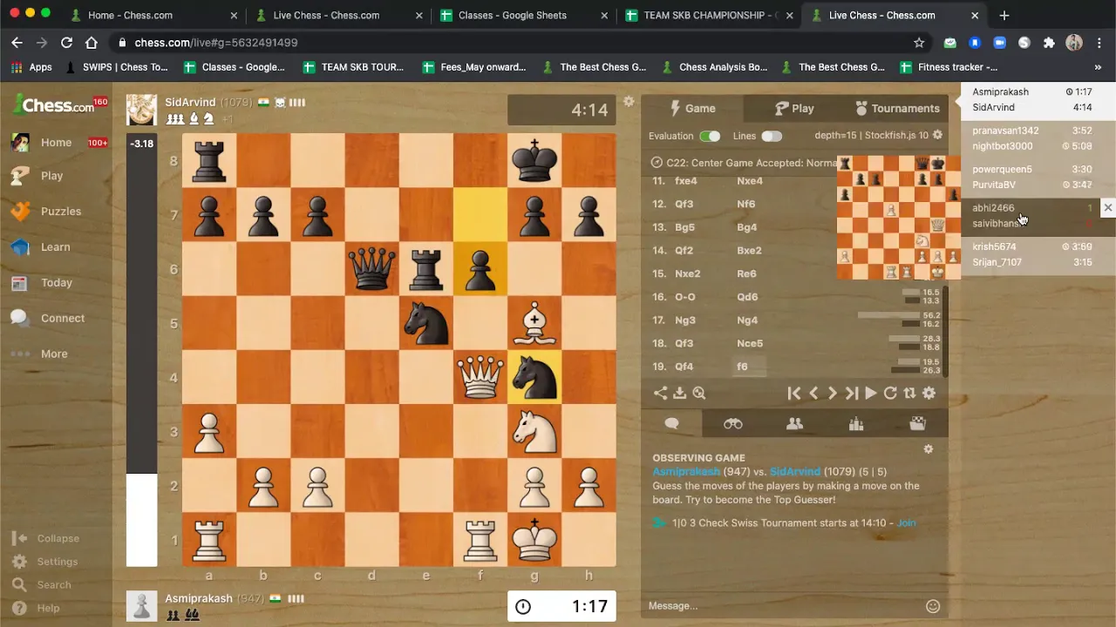Flip the board orientation

[909, 393]
